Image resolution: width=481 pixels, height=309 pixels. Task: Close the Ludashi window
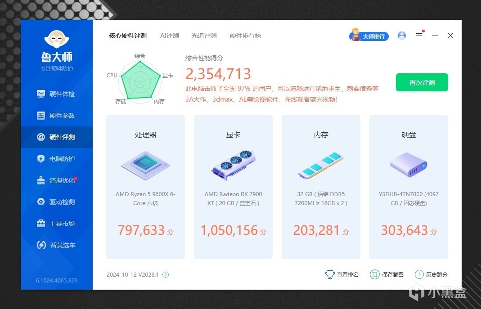(450, 36)
